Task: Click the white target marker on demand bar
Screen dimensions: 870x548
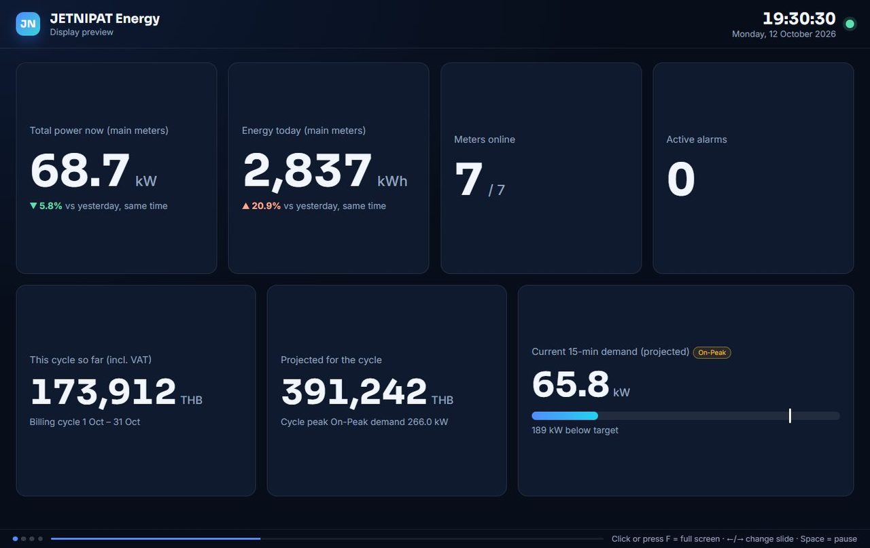Action: click(x=790, y=415)
